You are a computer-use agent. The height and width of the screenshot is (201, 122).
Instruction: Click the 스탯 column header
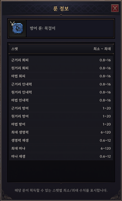coord(14,49)
